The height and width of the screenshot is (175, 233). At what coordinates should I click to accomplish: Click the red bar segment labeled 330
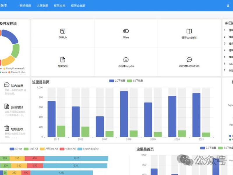[x=35, y=166]
